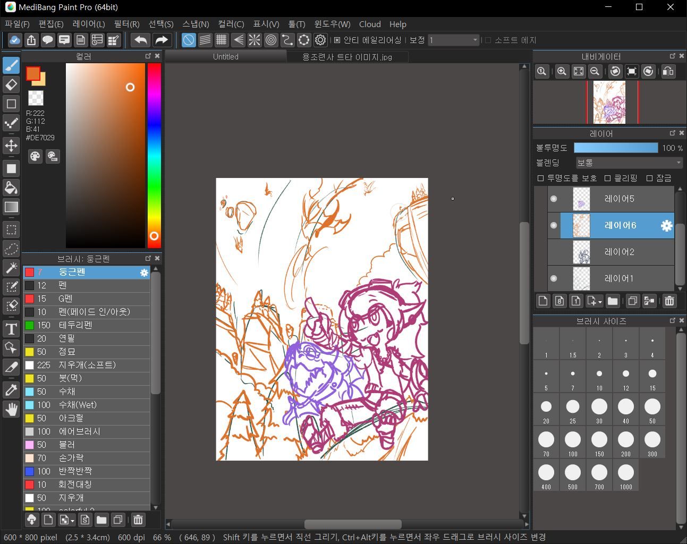Viewport: 687px width, 544px height.
Task: Open snap settings gear
Action: (x=320, y=40)
